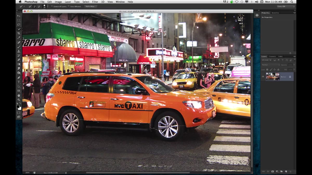Image resolution: width=312 pixels, height=175 pixels.
Task: Select the Brush tool
Action: [x=19, y=47]
